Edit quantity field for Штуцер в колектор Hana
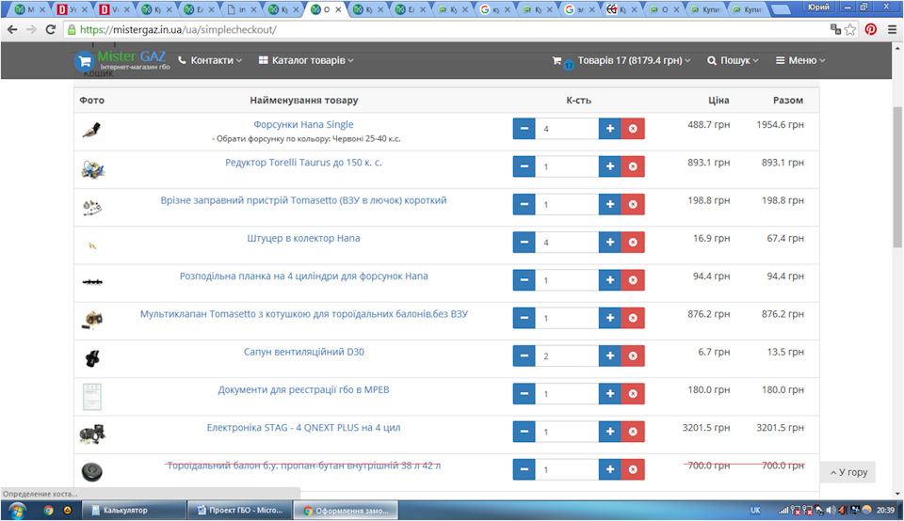The width and height of the screenshot is (904, 521). tap(567, 243)
